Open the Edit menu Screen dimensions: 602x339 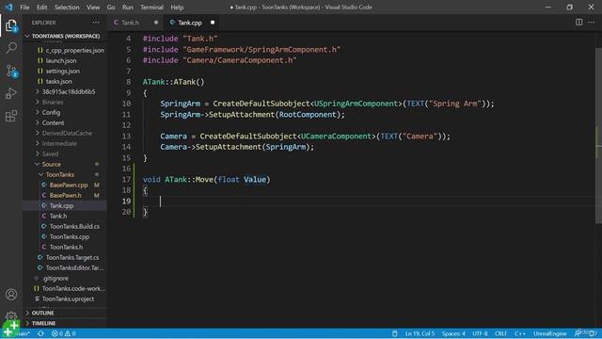point(41,8)
